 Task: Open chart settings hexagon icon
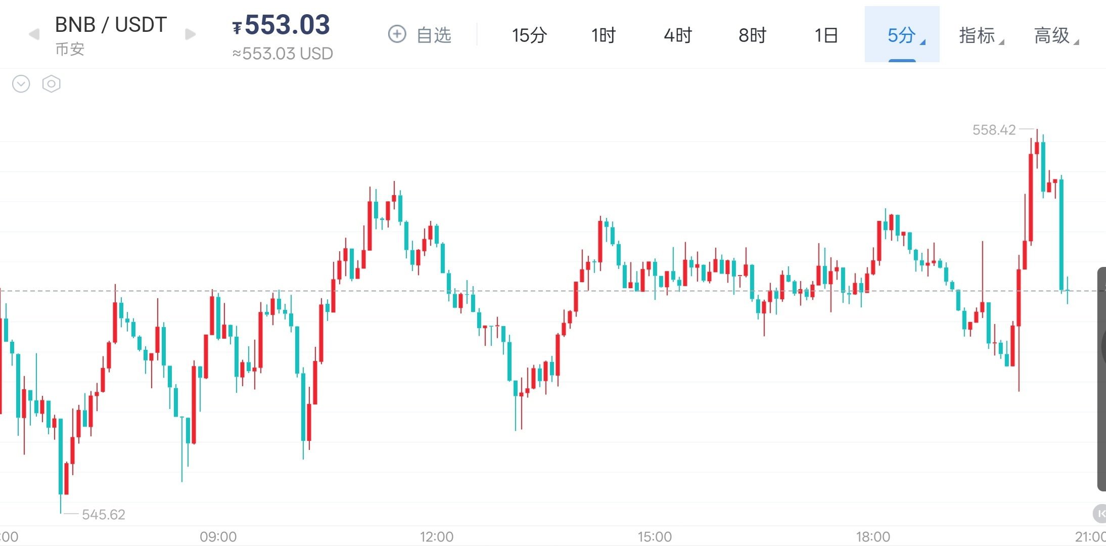pyautogui.click(x=51, y=84)
